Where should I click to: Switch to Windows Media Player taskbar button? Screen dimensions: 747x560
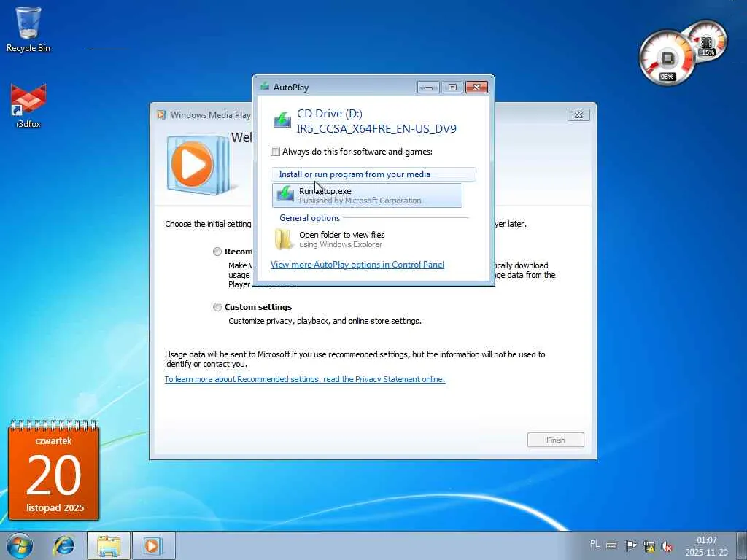pyautogui.click(x=153, y=545)
